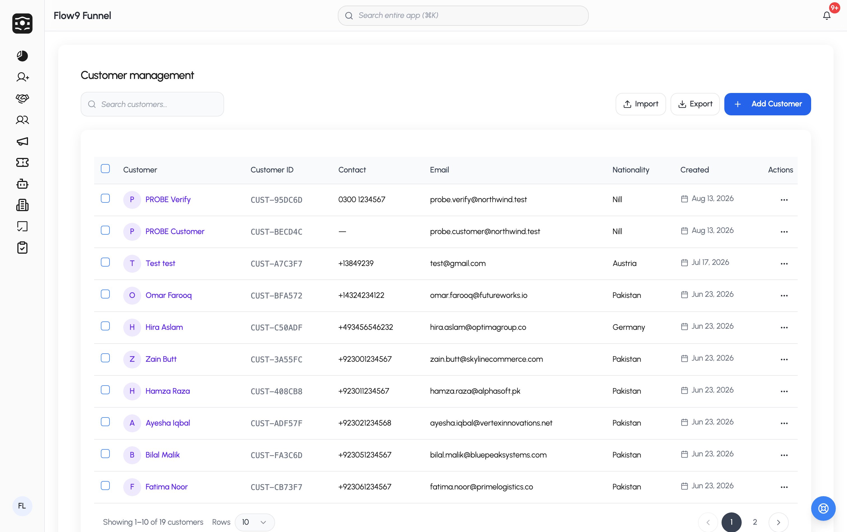Go to the previous page arrow
This screenshot has width=847, height=532.
click(708, 522)
